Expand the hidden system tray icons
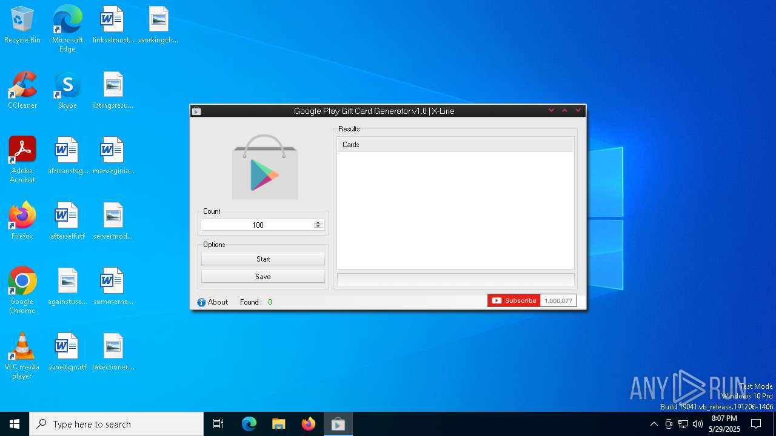 [x=654, y=424]
